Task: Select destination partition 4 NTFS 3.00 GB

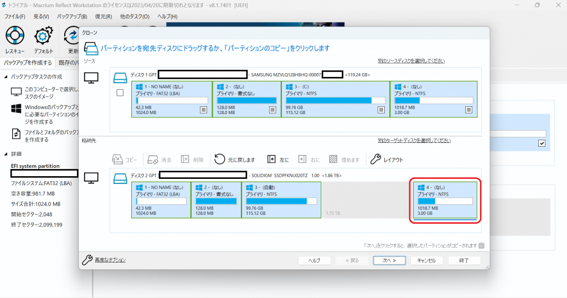Action: coord(445,200)
